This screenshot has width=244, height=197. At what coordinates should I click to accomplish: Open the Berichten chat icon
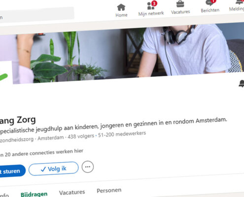click(x=209, y=3)
